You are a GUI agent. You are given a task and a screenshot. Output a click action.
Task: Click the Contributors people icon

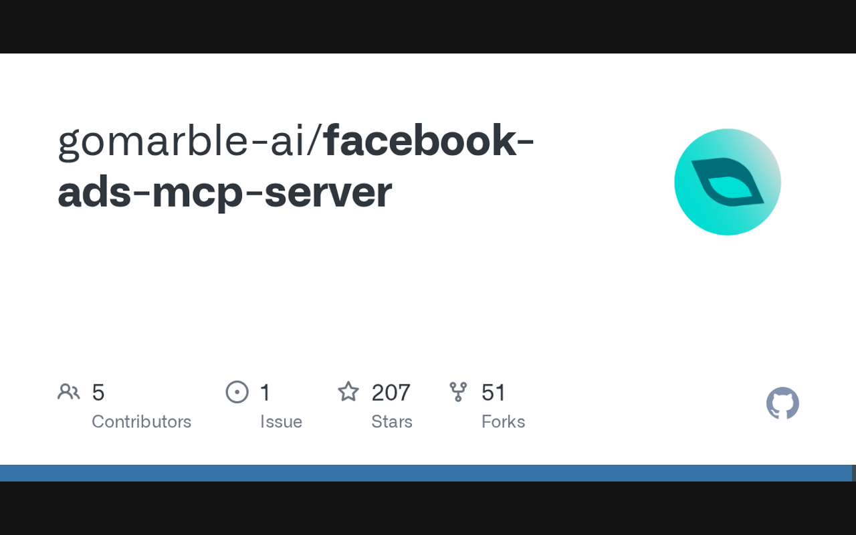[68, 392]
